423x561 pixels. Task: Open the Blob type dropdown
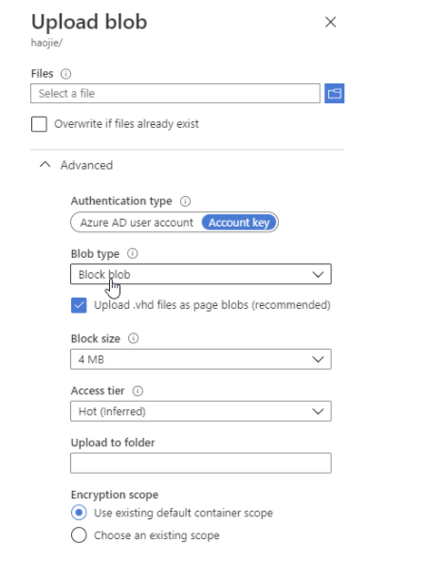pyautogui.click(x=201, y=274)
